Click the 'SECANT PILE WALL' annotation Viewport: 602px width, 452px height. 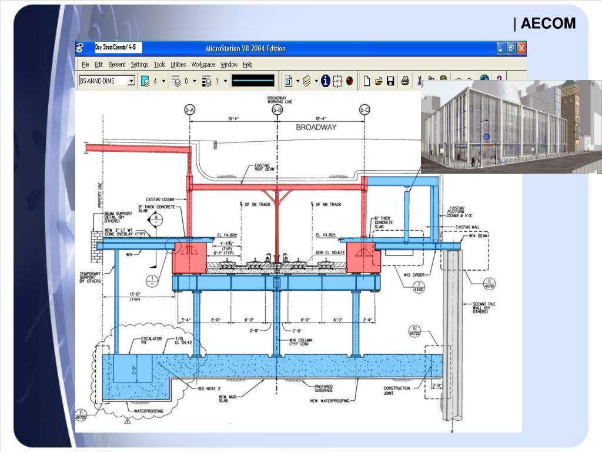click(483, 307)
